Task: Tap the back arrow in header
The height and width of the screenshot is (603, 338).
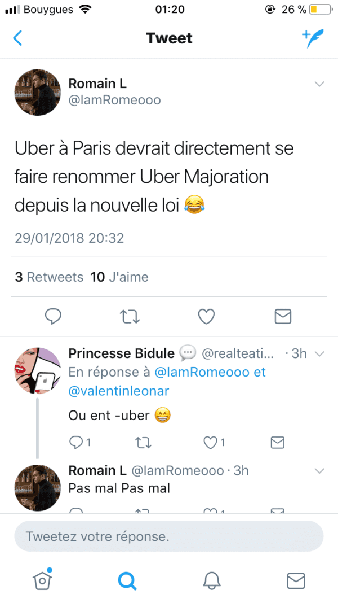Action: tap(17, 38)
